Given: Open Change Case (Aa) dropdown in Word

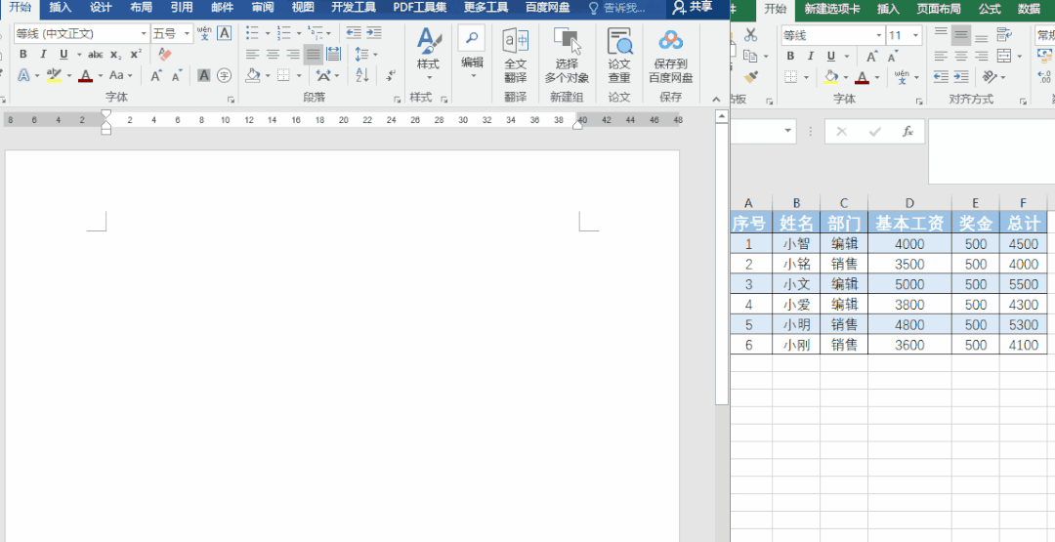Looking at the screenshot, I should click(130, 76).
